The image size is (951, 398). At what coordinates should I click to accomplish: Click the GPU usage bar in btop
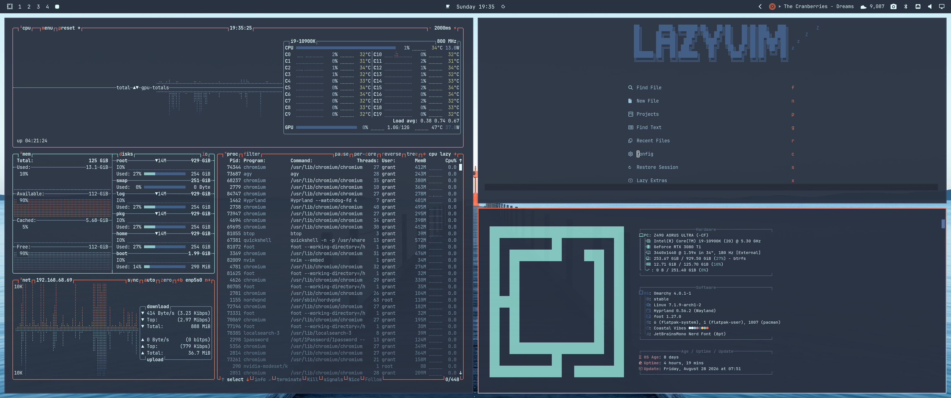[x=326, y=127]
